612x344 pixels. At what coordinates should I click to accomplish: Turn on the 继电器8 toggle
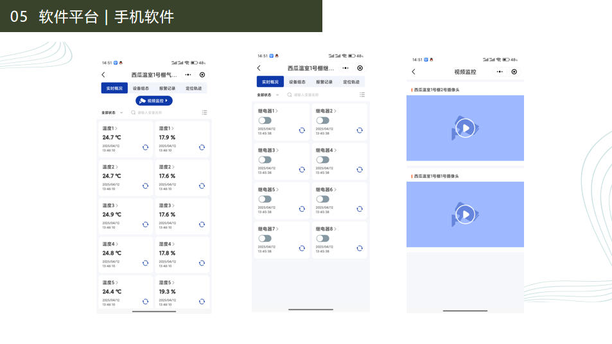point(322,238)
